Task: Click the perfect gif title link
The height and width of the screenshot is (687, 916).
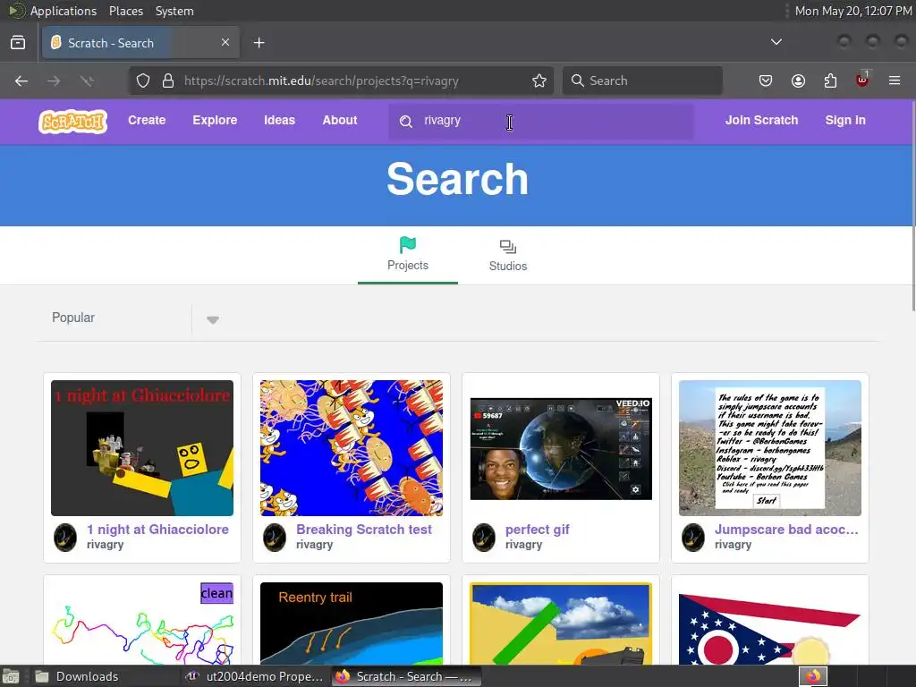Action: click(x=538, y=530)
